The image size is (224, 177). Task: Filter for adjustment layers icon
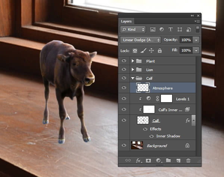(162, 29)
